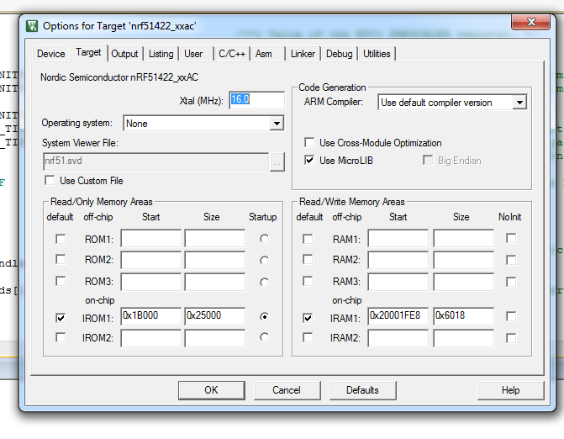This screenshot has width=564, height=439.
Task: Enable NoInit for RAM3
Action: pyautogui.click(x=511, y=282)
